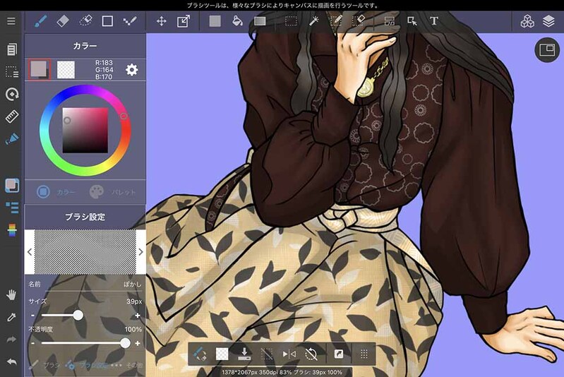Toggle deselect icon in bottom bar

pyautogui.click(x=267, y=354)
